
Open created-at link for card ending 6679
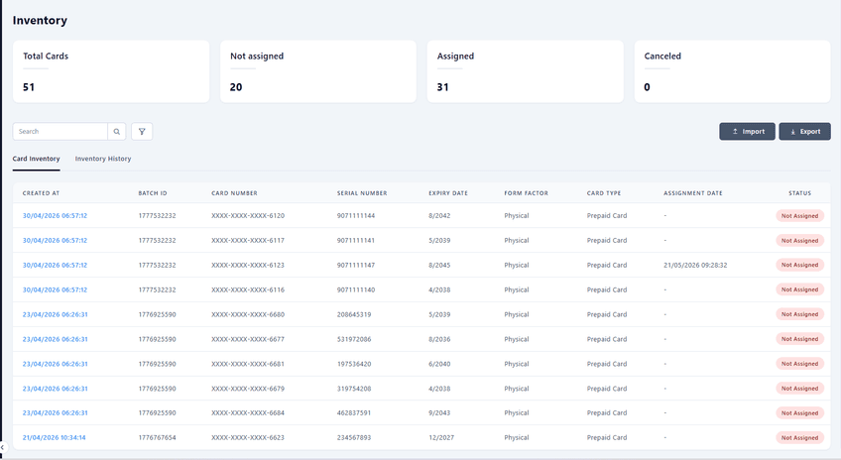pyautogui.click(x=55, y=389)
